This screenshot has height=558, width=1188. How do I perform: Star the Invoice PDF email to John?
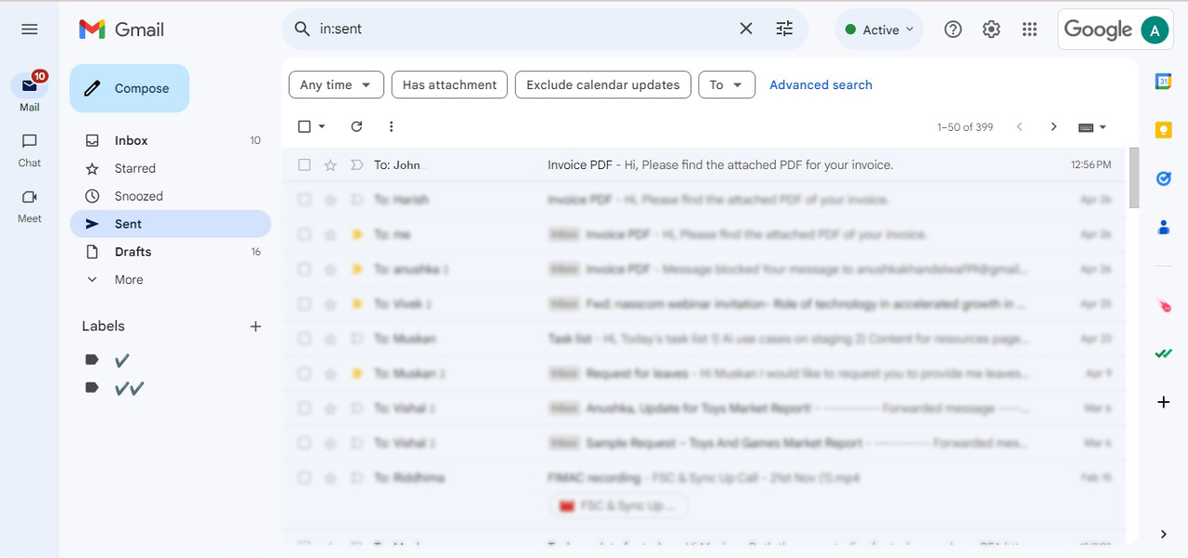click(330, 165)
